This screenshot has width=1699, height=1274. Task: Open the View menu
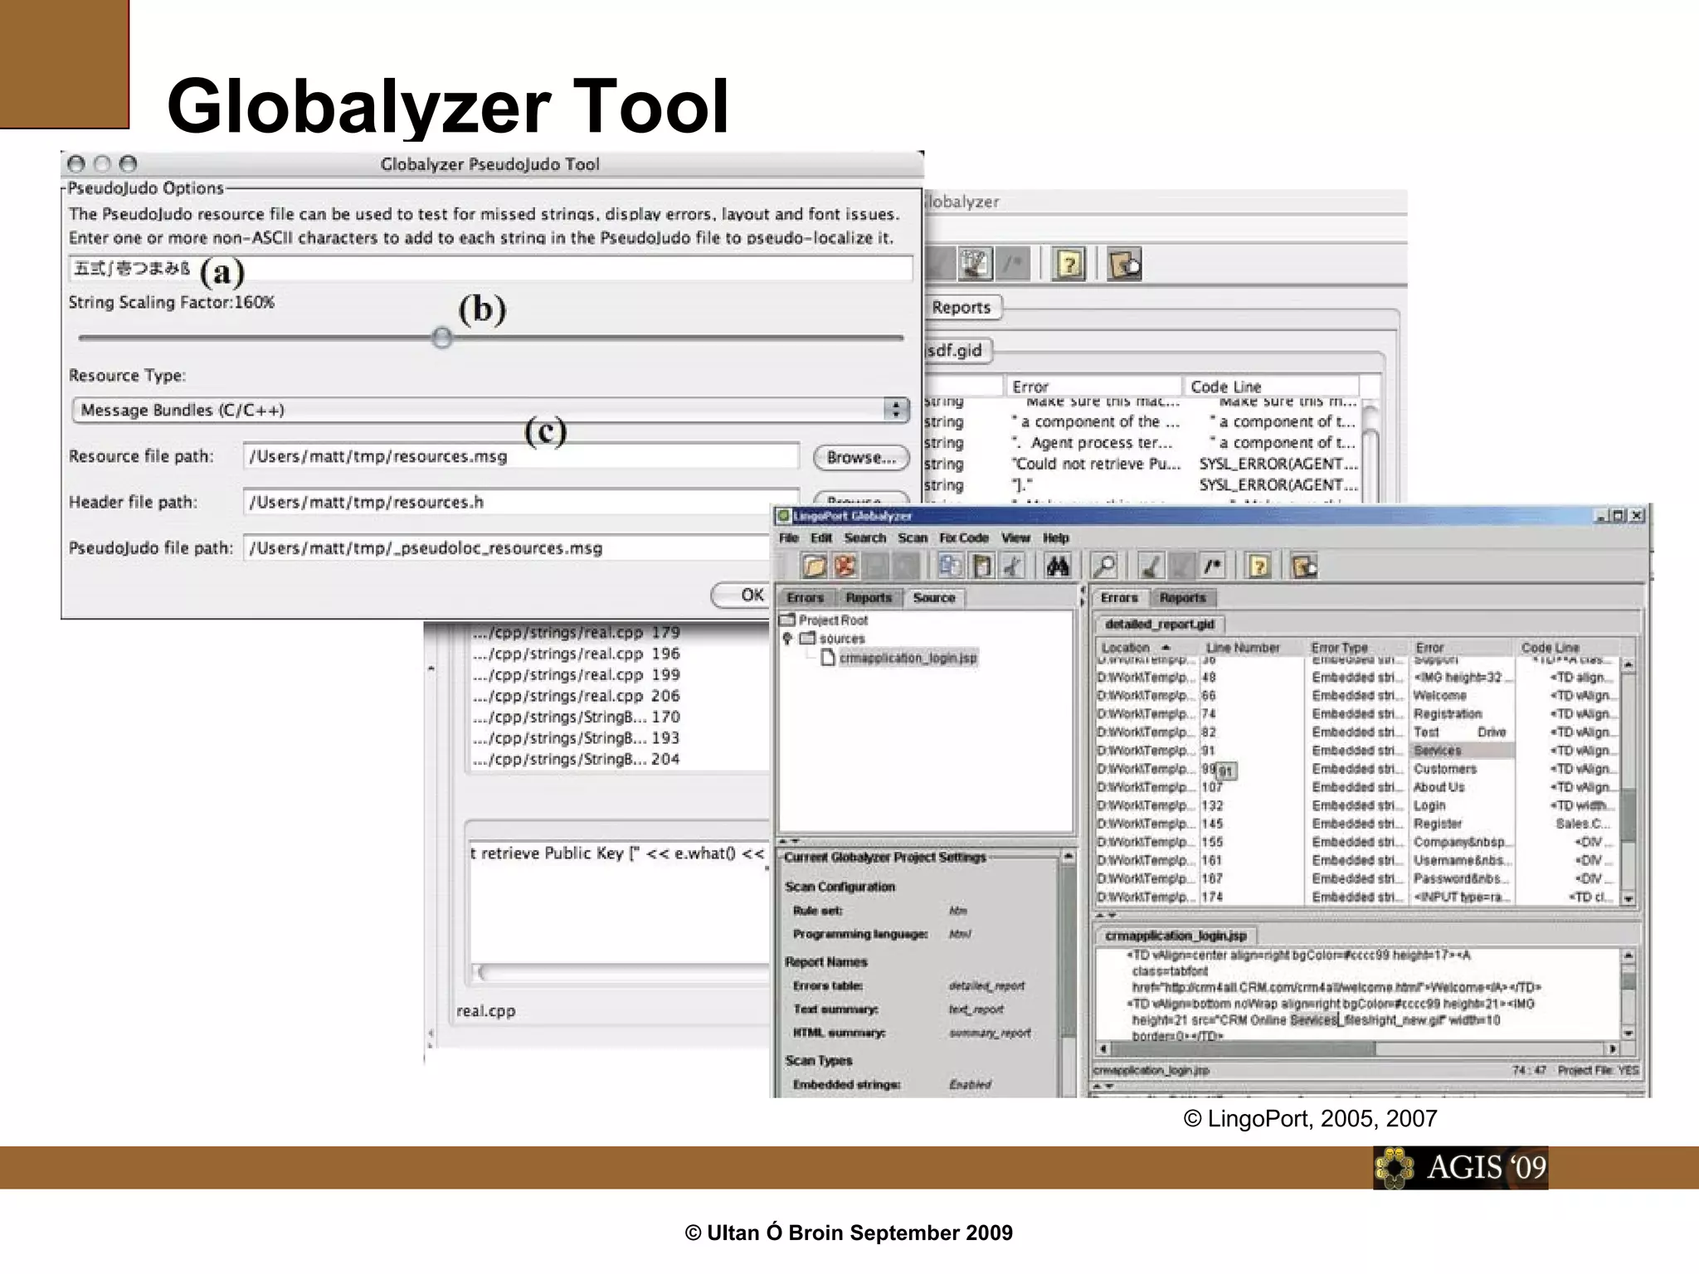[x=1015, y=538]
